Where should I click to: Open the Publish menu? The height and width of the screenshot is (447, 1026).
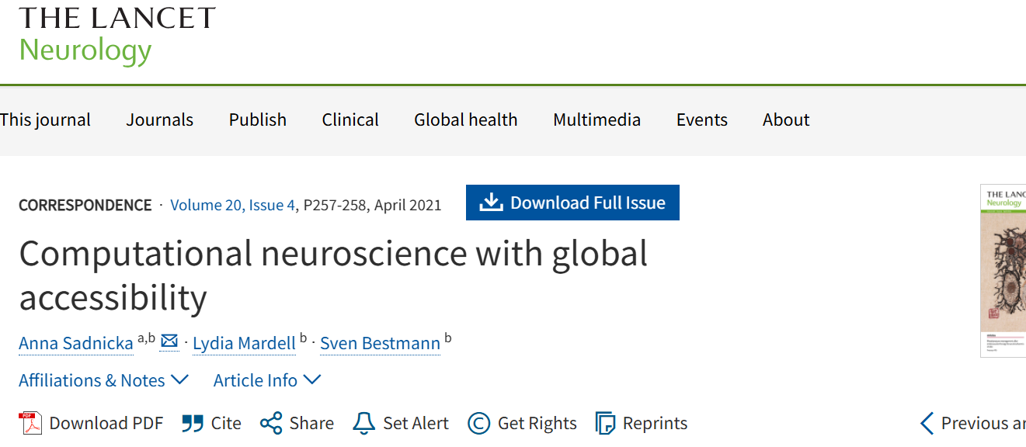click(258, 120)
